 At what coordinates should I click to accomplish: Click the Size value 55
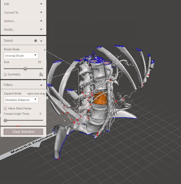[x=40, y=62]
